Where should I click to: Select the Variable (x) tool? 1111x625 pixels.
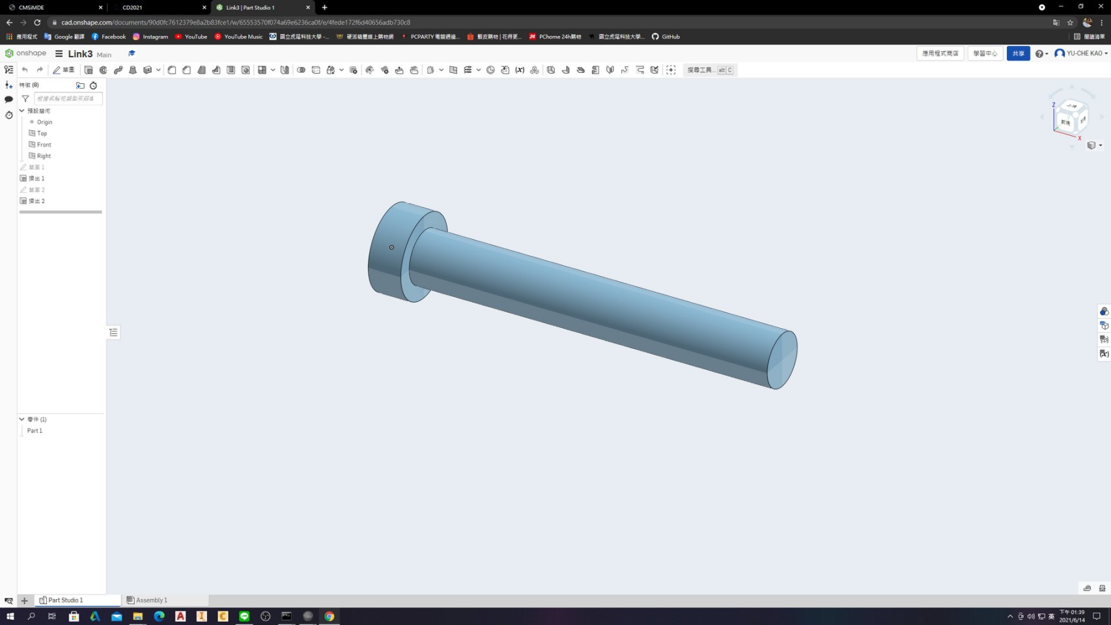520,70
